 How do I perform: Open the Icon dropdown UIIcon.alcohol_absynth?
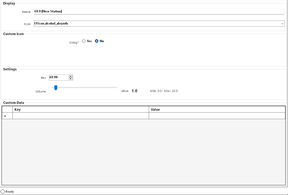(159, 23)
